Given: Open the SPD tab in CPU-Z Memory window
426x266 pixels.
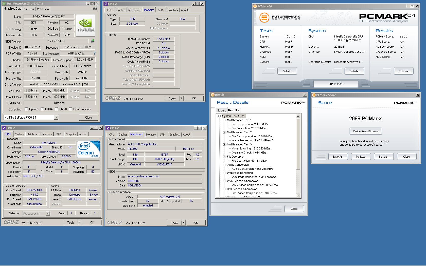Looking at the screenshot, I should coord(161,10).
